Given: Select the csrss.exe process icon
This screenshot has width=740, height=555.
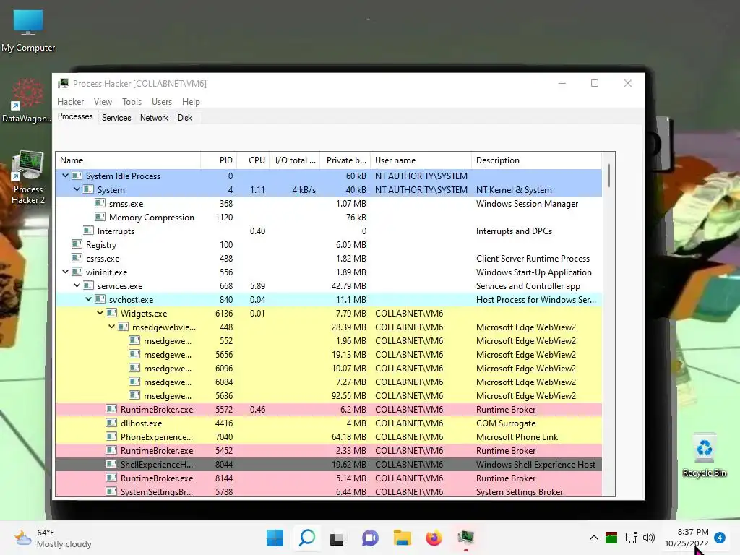Looking at the screenshot, I should (77, 258).
